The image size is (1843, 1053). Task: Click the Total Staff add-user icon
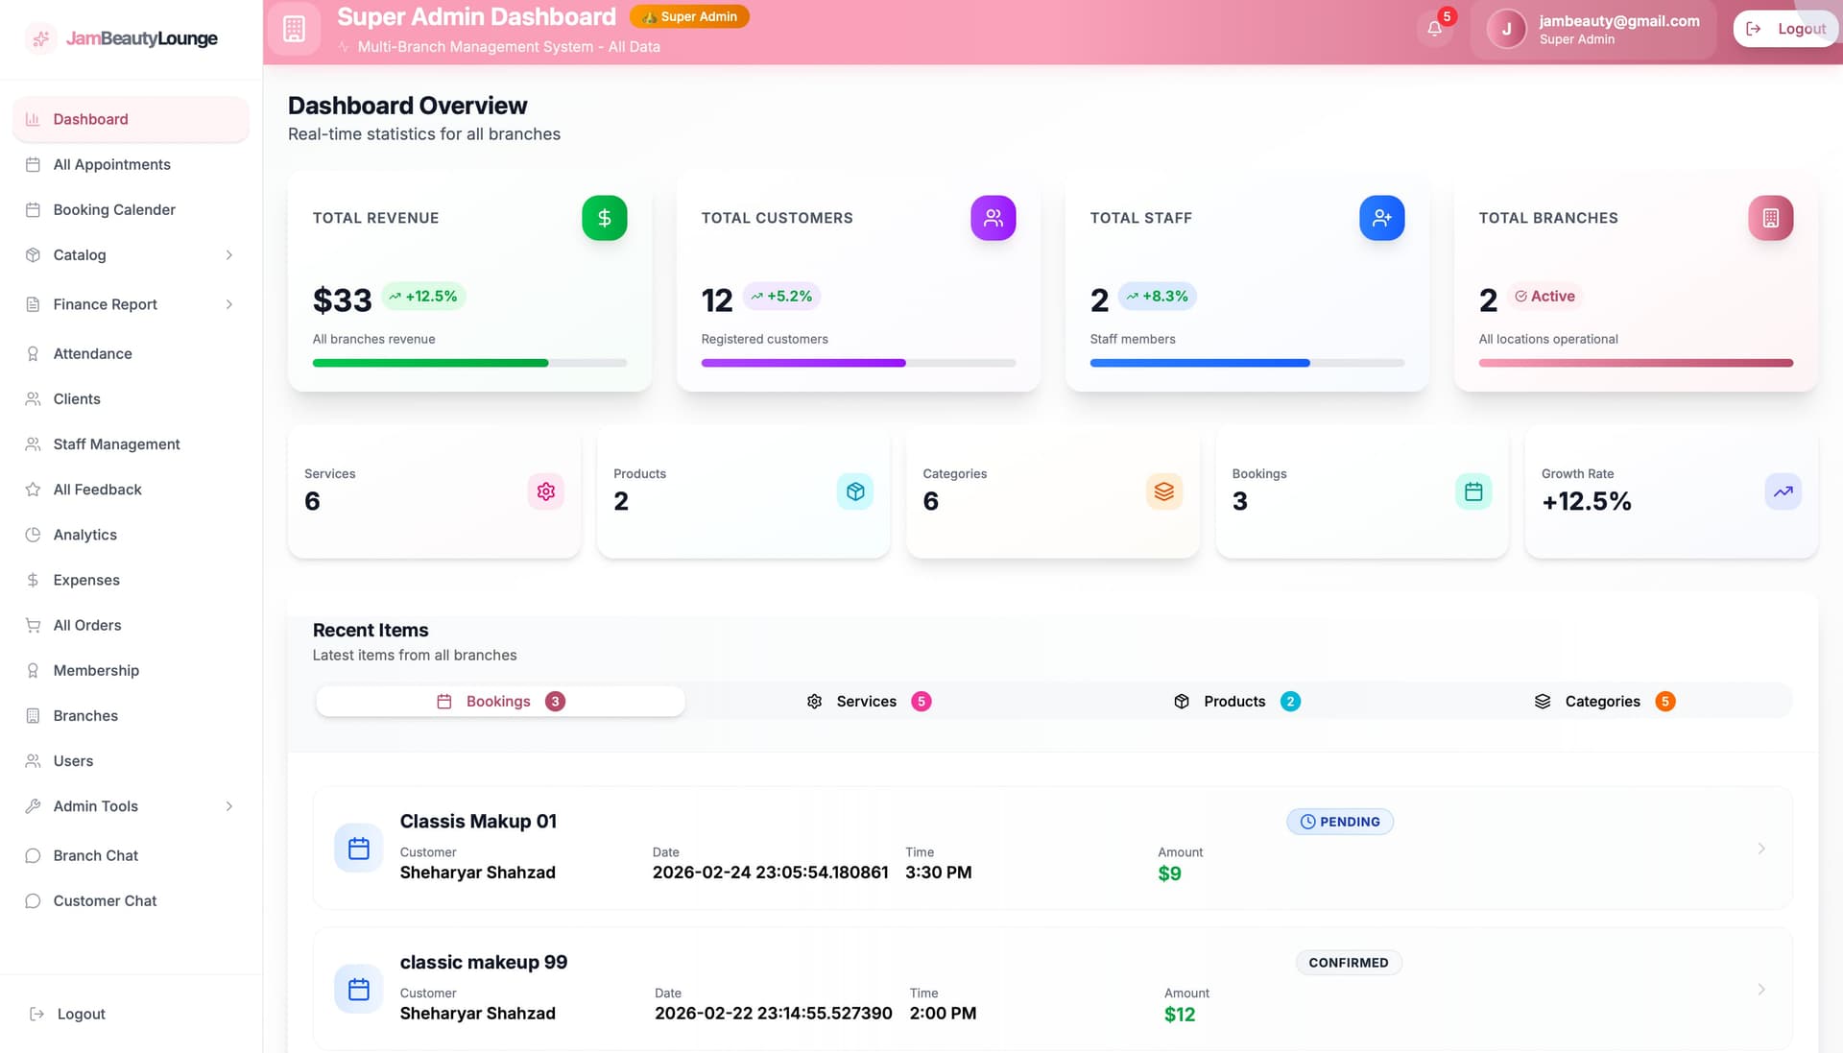click(x=1382, y=218)
